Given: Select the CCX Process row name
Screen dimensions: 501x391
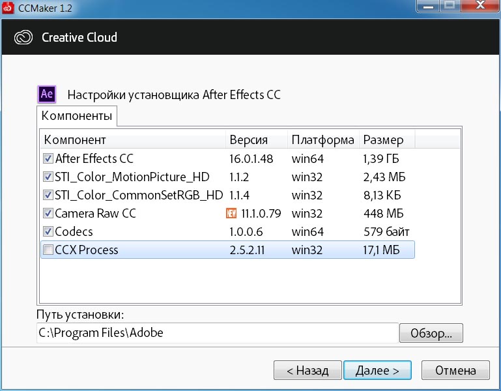Looking at the screenshot, I should pos(86,250).
